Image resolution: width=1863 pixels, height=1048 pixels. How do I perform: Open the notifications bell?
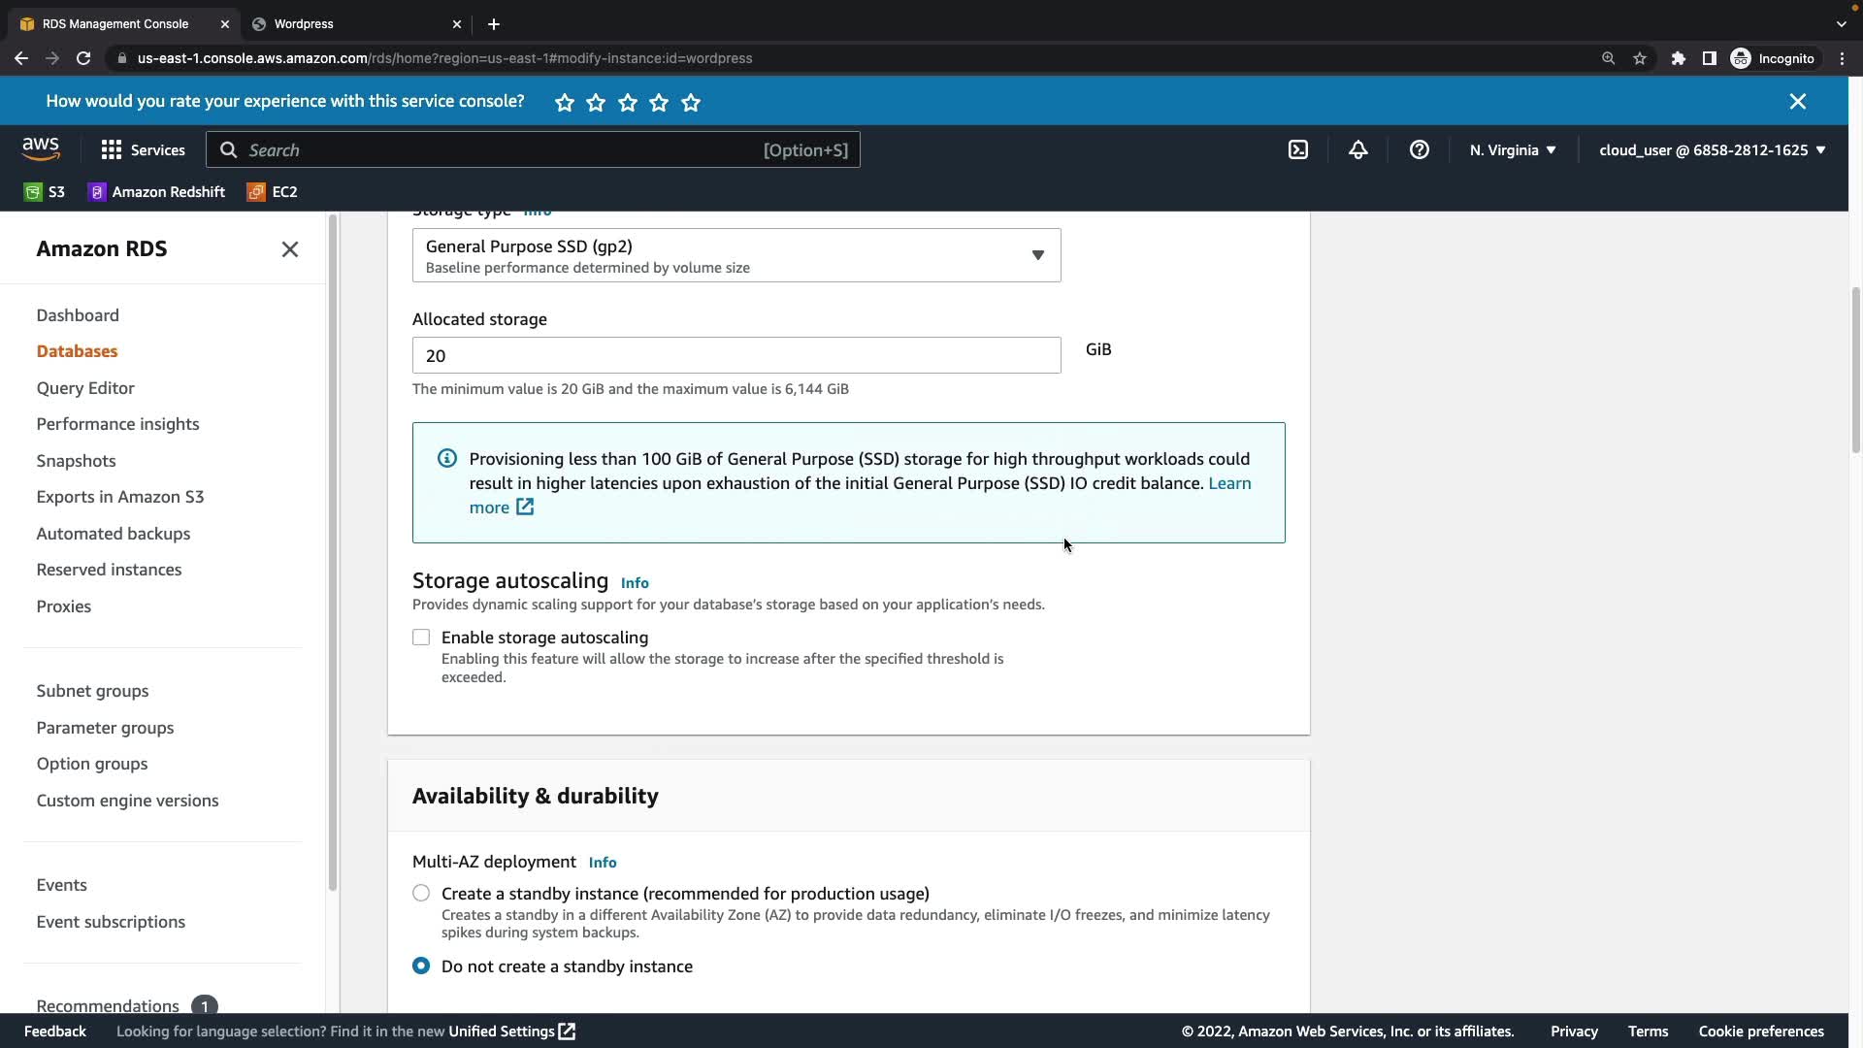[1357, 149]
